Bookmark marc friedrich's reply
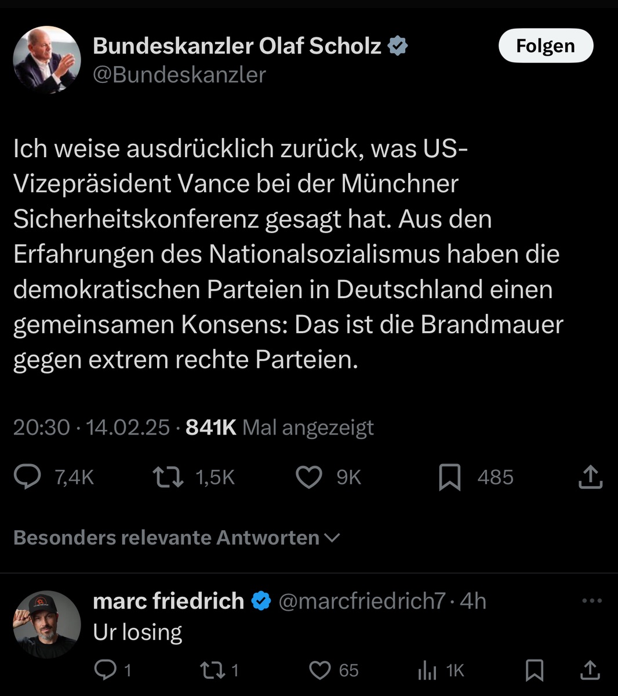The width and height of the screenshot is (618, 696). click(x=534, y=670)
